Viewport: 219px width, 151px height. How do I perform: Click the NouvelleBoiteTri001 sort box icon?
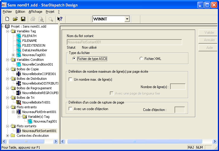[19, 102]
